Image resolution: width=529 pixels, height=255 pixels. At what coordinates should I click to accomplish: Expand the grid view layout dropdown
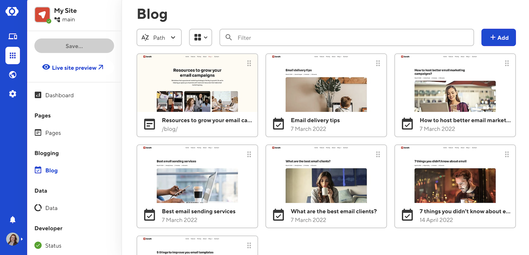click(x=201, y=38)
